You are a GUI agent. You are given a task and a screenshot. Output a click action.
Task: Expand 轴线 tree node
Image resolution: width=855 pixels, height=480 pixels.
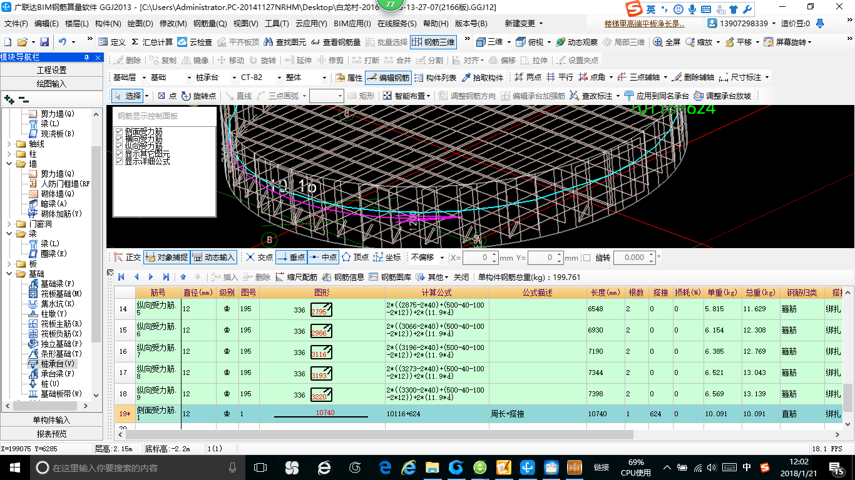coord(9,144)
